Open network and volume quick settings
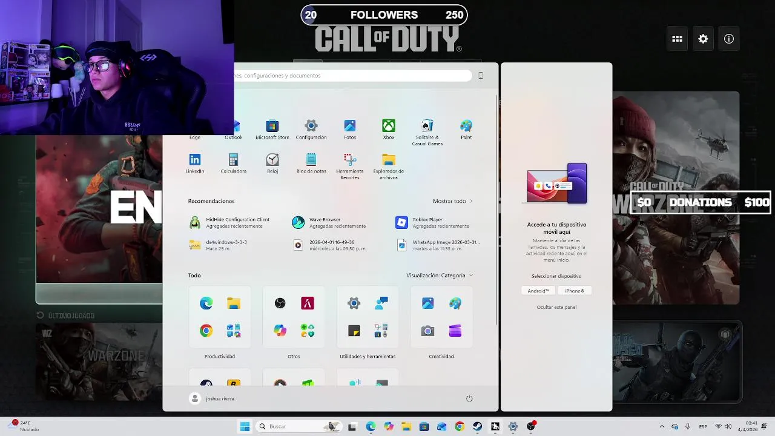The width and height of the screenshot is (775, 436). [723, 426]
